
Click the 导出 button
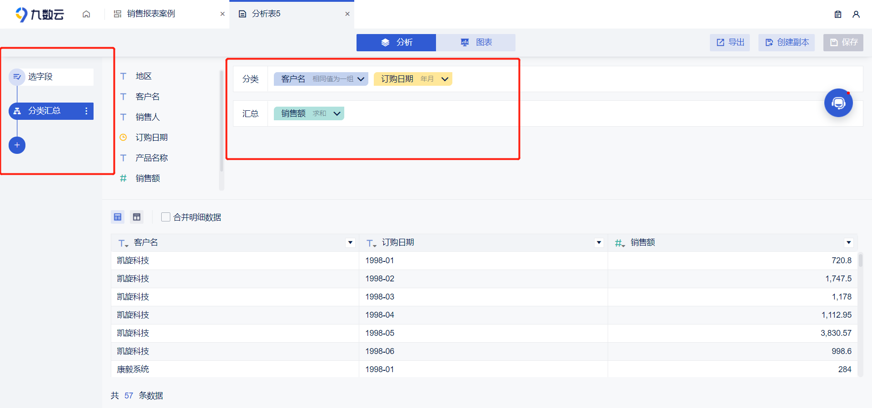[x=730, y=43]
